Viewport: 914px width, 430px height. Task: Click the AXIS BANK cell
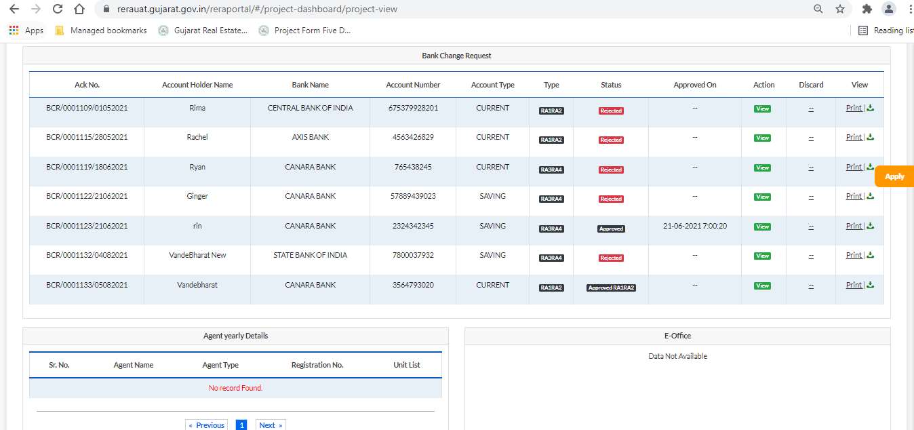310,137
